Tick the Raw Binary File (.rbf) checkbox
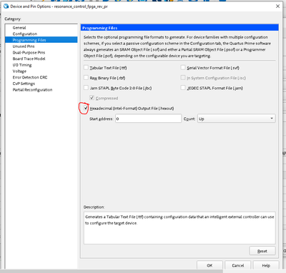The width and height of the screenshot is (286, 273). (x=86, y=78)
